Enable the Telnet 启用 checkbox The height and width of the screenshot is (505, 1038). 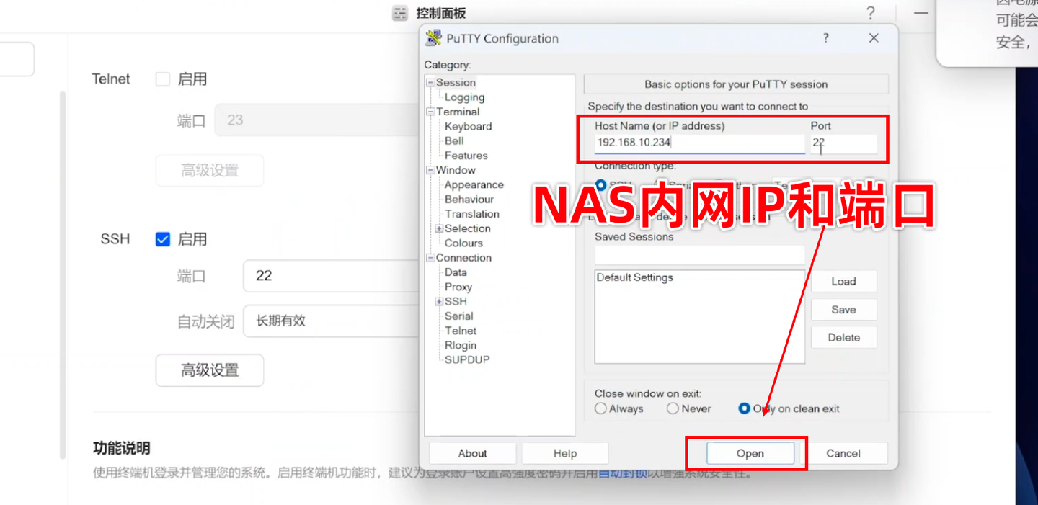tap(163, 79)
